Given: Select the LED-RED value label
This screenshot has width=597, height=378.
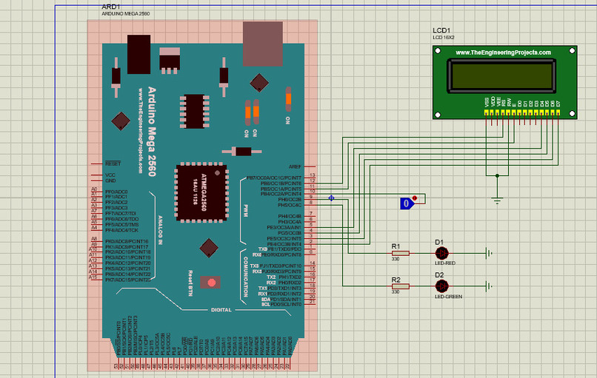Looking at the screenshot, I should tap(445, 263).
